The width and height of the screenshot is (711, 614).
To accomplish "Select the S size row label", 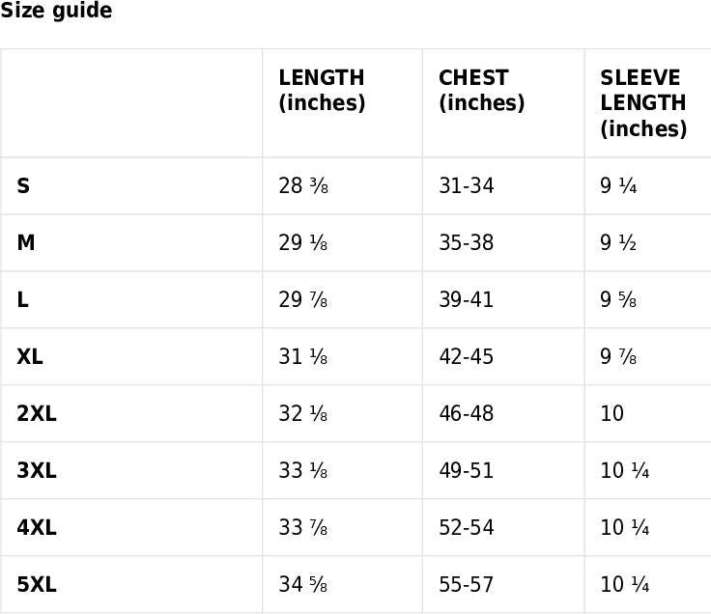I will pyautogui.click(x=23, y=186).
